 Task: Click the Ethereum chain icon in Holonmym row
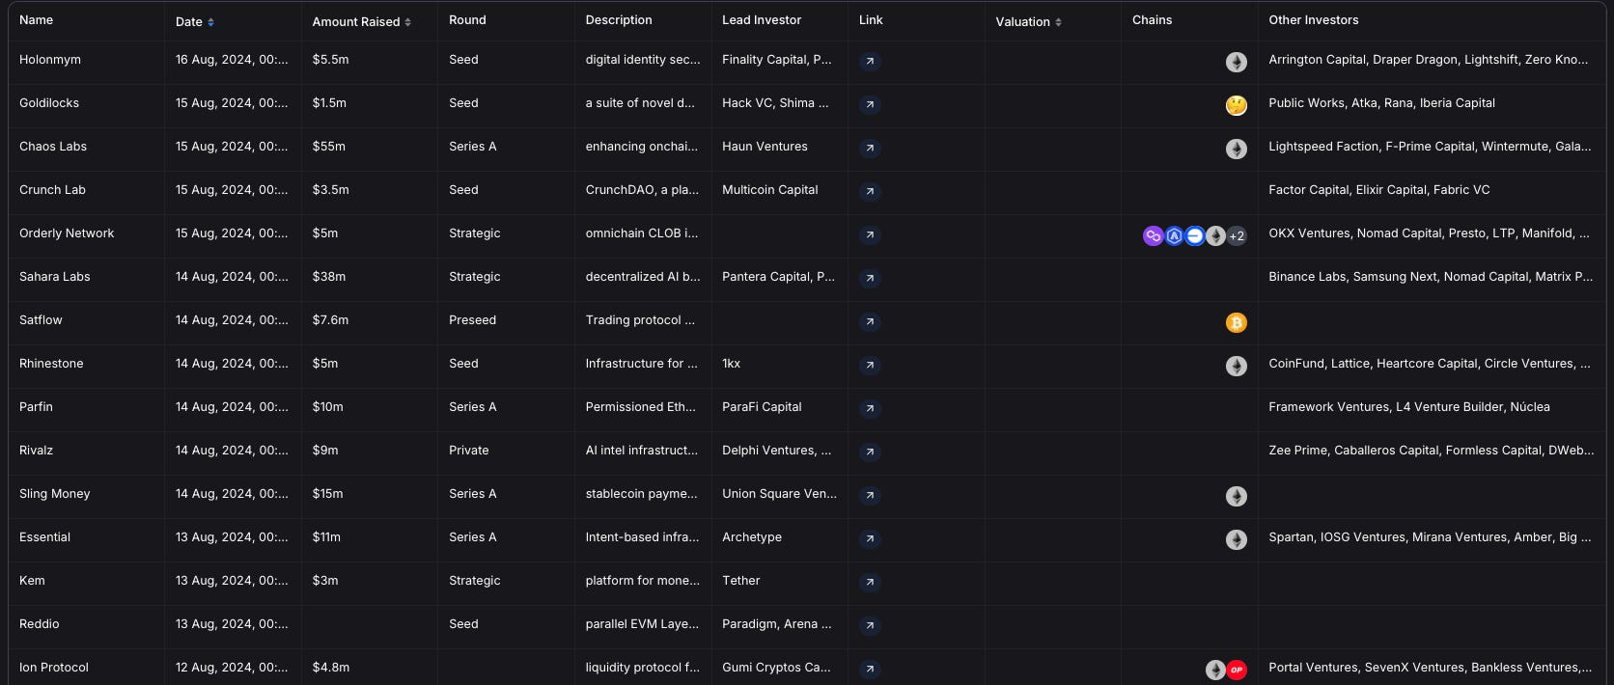point(1237,62)
